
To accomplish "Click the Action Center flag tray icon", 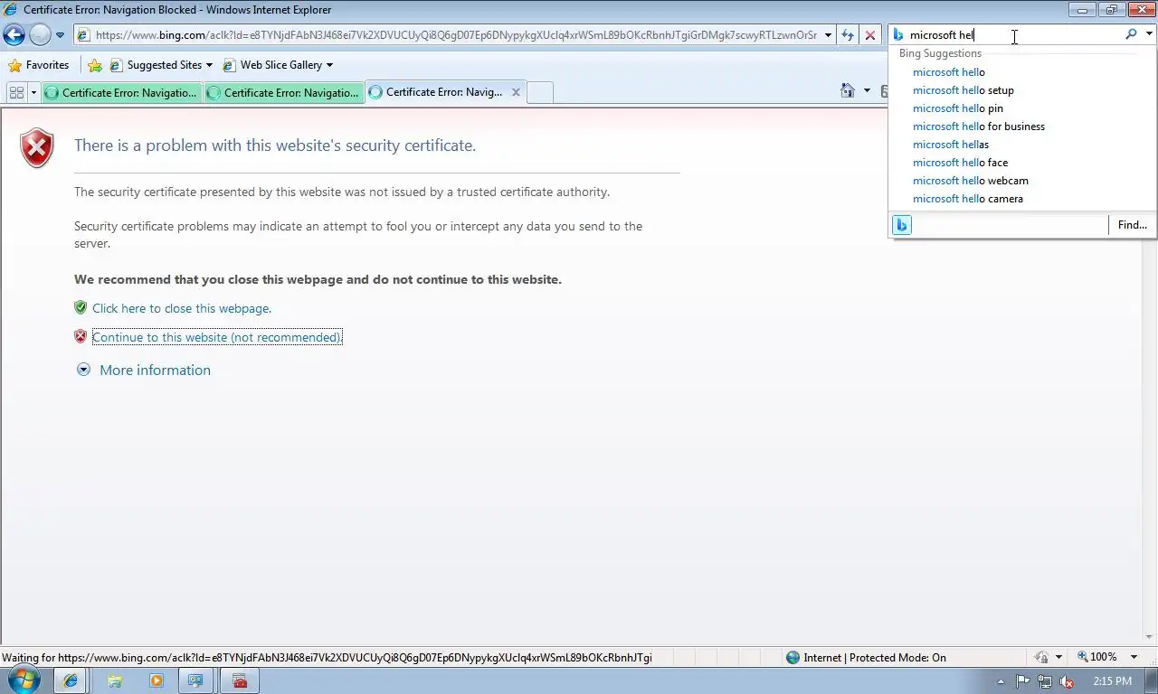I will (x=1023, y=682).
